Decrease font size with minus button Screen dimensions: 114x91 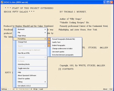point(10,89)
